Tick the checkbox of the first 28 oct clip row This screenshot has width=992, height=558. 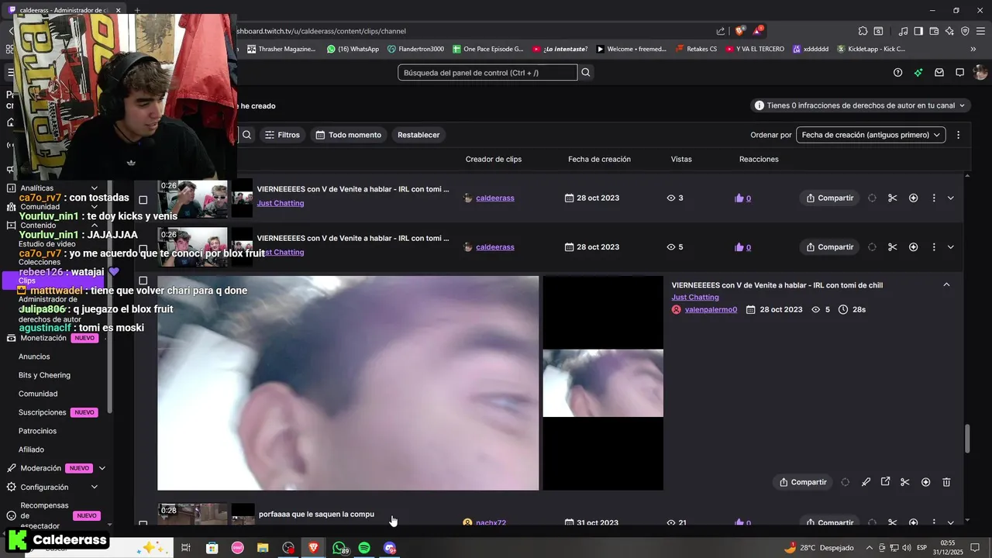tap(143, 200)
